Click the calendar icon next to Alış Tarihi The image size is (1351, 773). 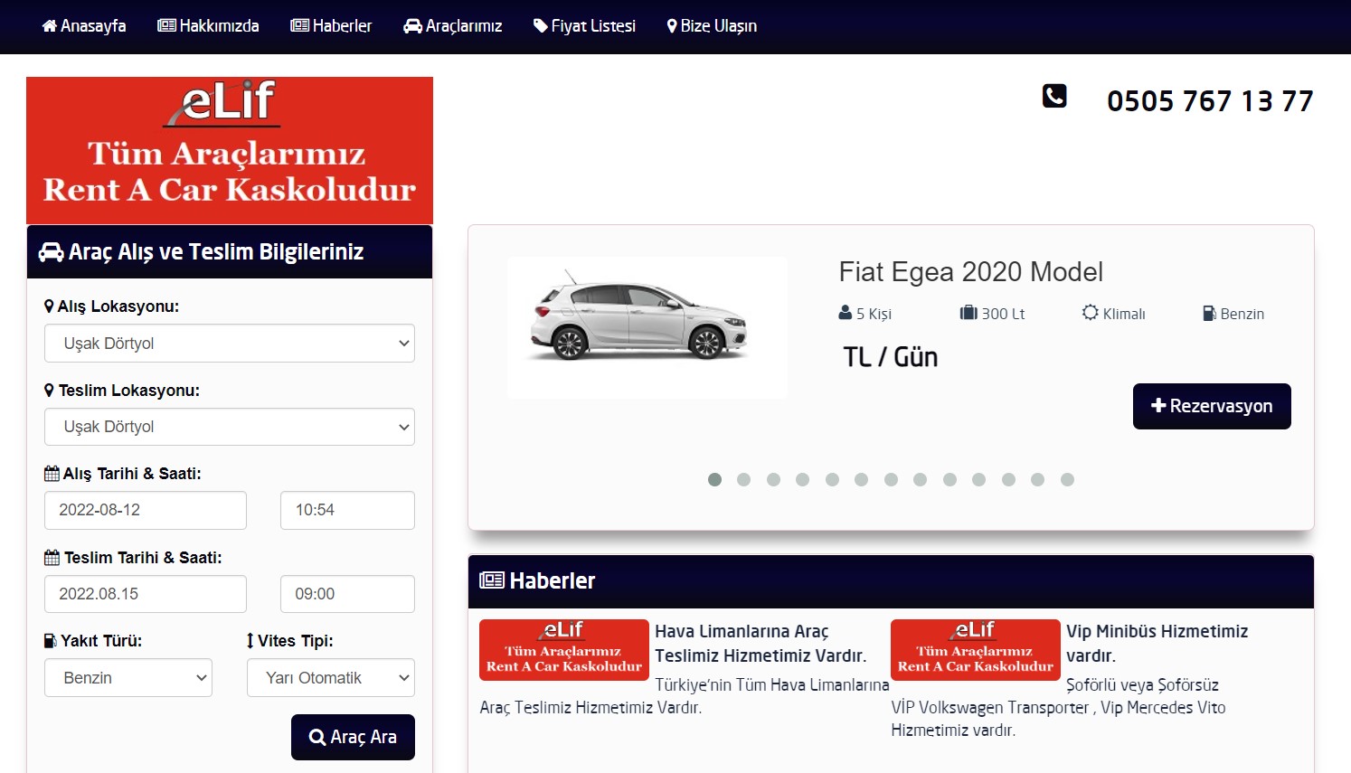52,474
